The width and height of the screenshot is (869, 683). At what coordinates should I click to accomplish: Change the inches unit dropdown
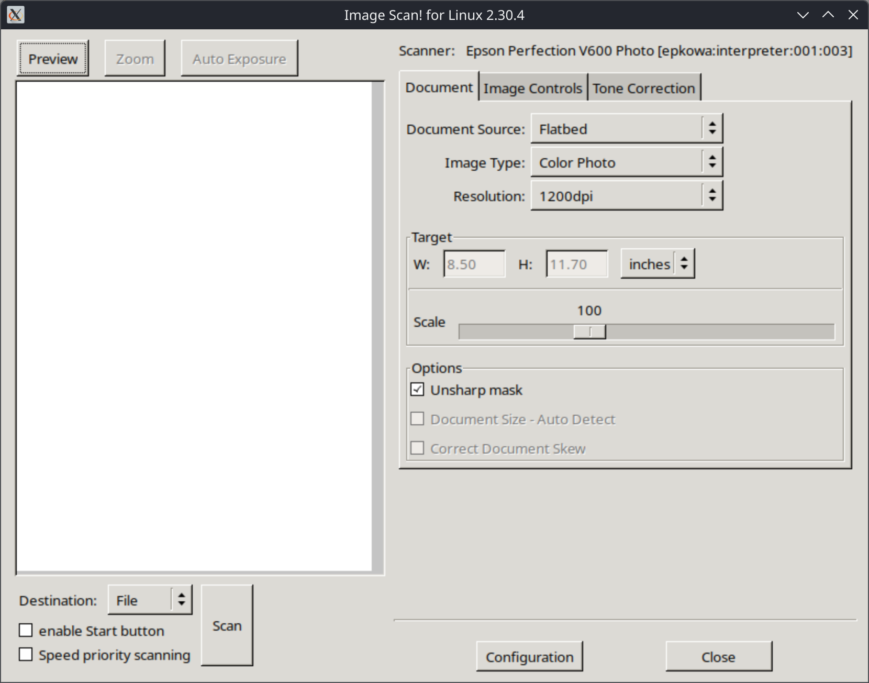(658, 264)
